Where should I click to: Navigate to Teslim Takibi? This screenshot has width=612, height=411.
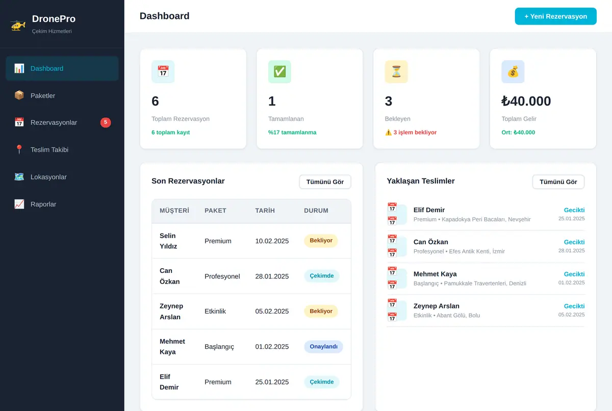coord(62,149)
